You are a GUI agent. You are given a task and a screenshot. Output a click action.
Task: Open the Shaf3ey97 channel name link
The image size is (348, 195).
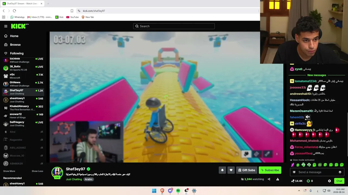click(x=76, y=169)
